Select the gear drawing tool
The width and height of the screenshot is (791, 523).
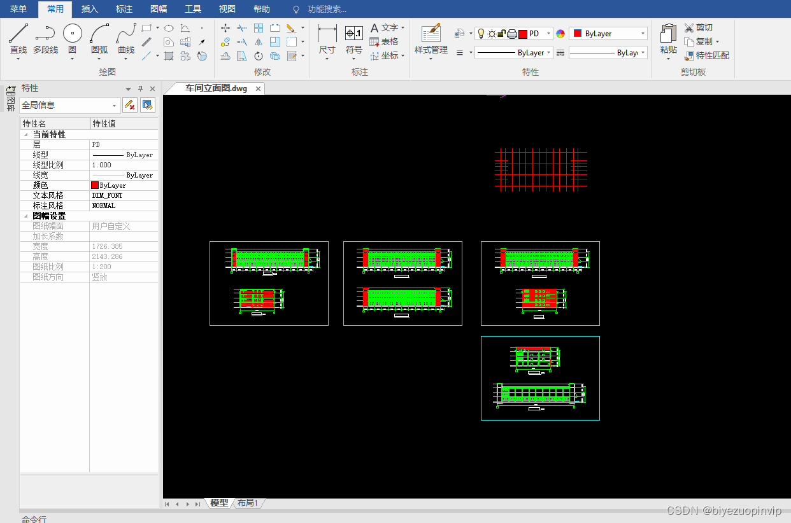[x=185, y=56]
